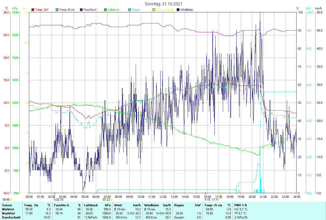Screen dimensions: 326x220
Task: Click the 'Feuchte A.' column header in table
Action: [x=61, y=205]
